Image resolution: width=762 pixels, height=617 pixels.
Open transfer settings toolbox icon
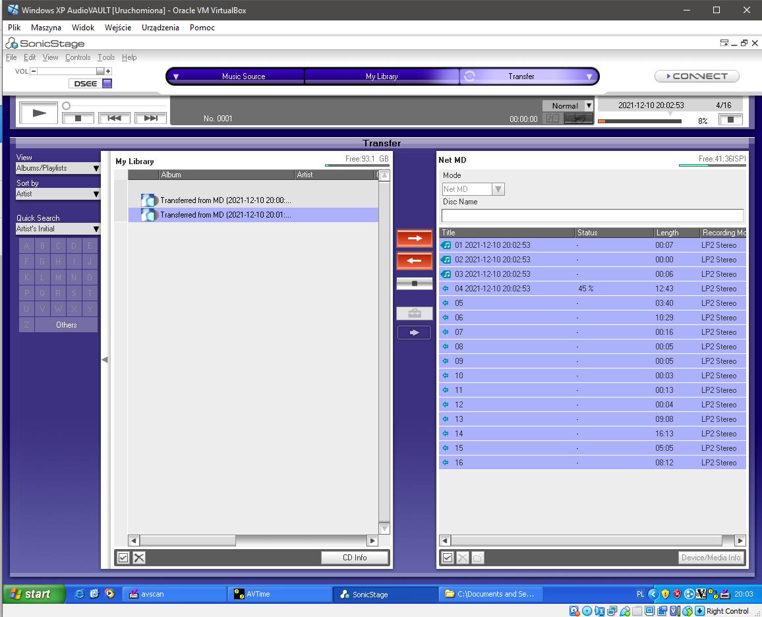point(415,313)
